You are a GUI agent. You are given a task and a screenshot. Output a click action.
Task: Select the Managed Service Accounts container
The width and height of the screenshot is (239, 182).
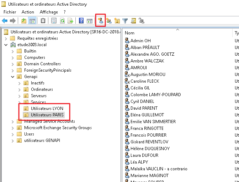(x=49, y=121)
